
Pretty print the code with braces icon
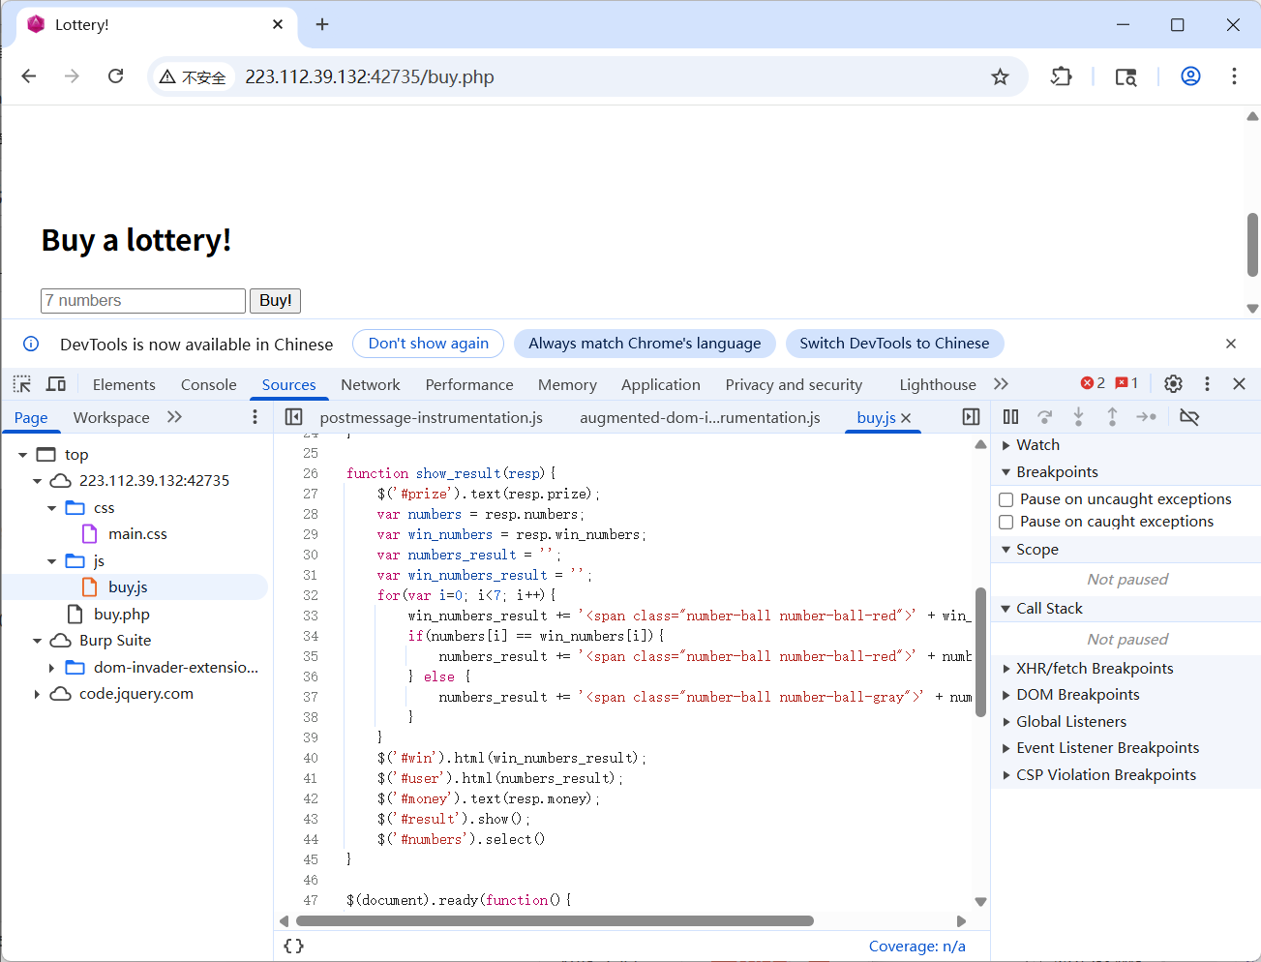point(294,946)
